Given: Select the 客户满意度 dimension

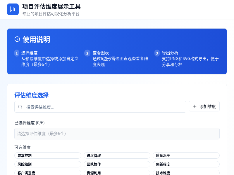Looking at the screenshot, I should point(48,173).
